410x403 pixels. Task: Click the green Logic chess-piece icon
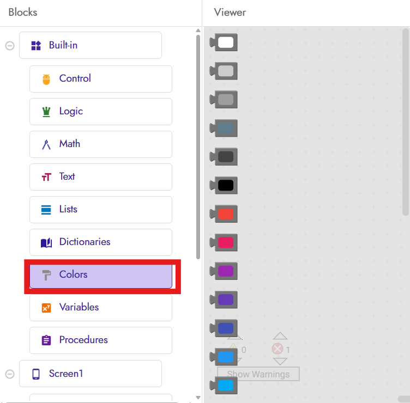click(x=46, y=112)
